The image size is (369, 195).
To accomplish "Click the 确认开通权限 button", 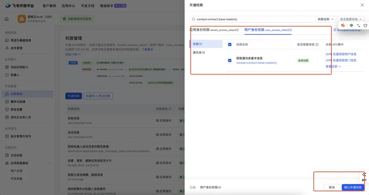I will point(353,187).
